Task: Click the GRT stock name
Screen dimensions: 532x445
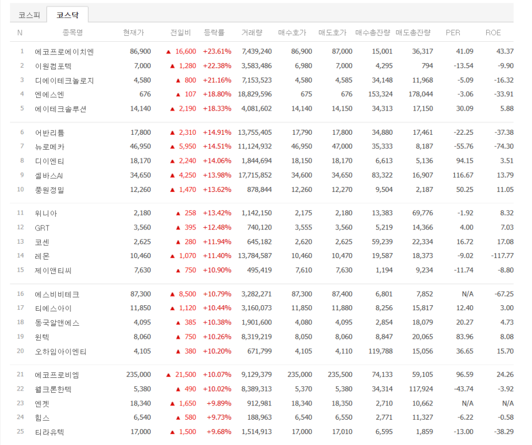Action: 42,228
